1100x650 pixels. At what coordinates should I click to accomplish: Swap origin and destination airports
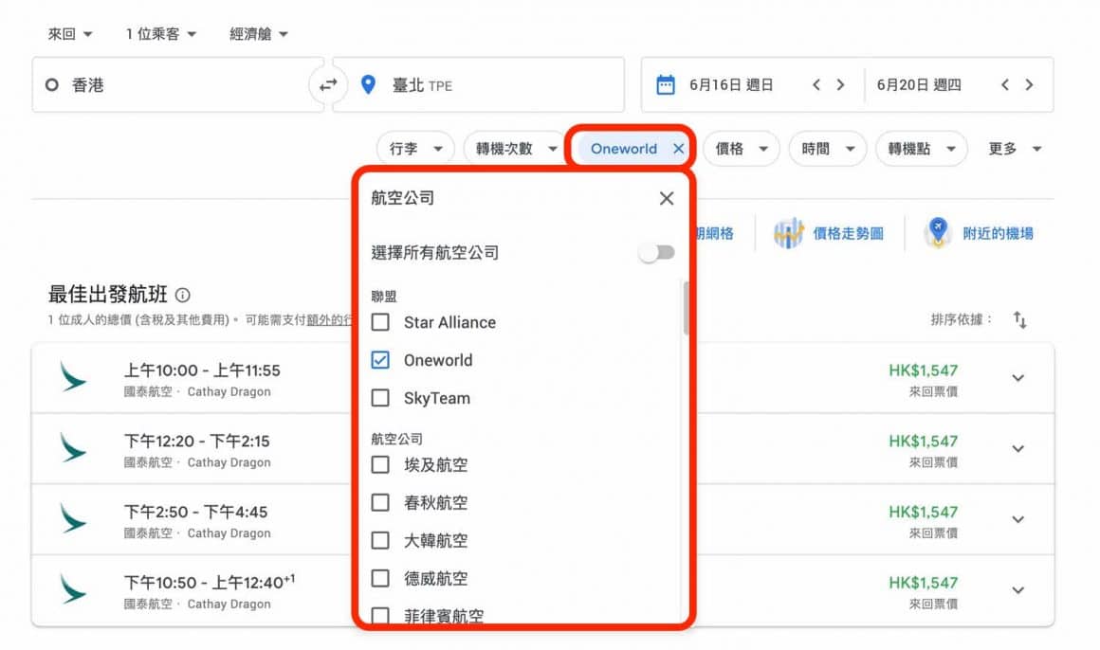click(x=327, y=85)
